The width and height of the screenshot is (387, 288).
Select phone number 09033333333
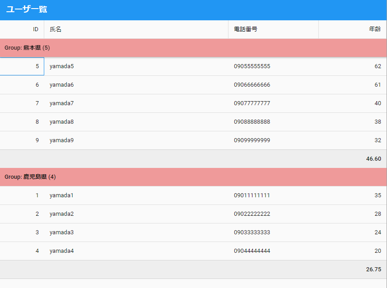click(273, 232)
